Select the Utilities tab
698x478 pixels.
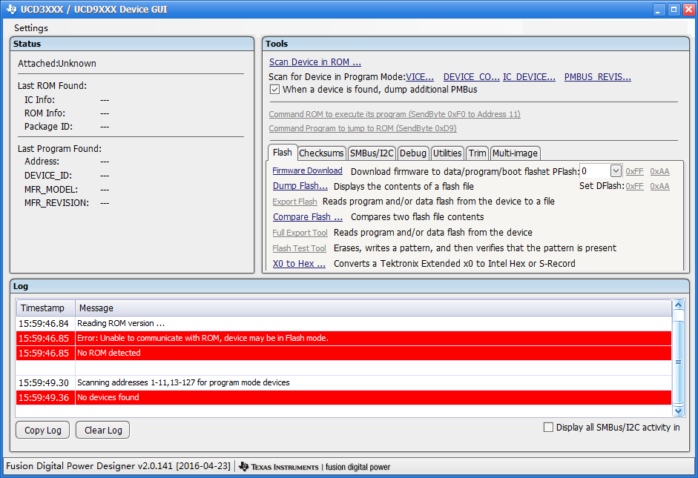pos(447,153)
